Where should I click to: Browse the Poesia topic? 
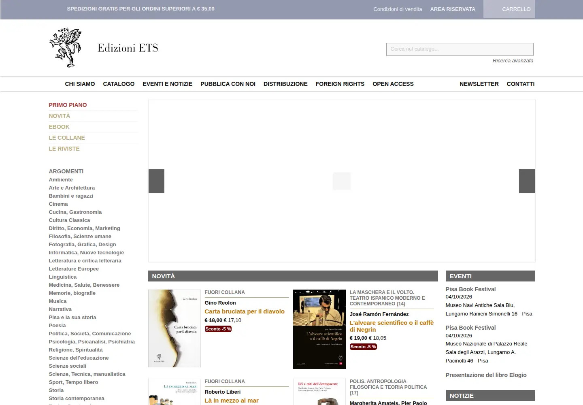pyautogui.click(x=57, y=326)
